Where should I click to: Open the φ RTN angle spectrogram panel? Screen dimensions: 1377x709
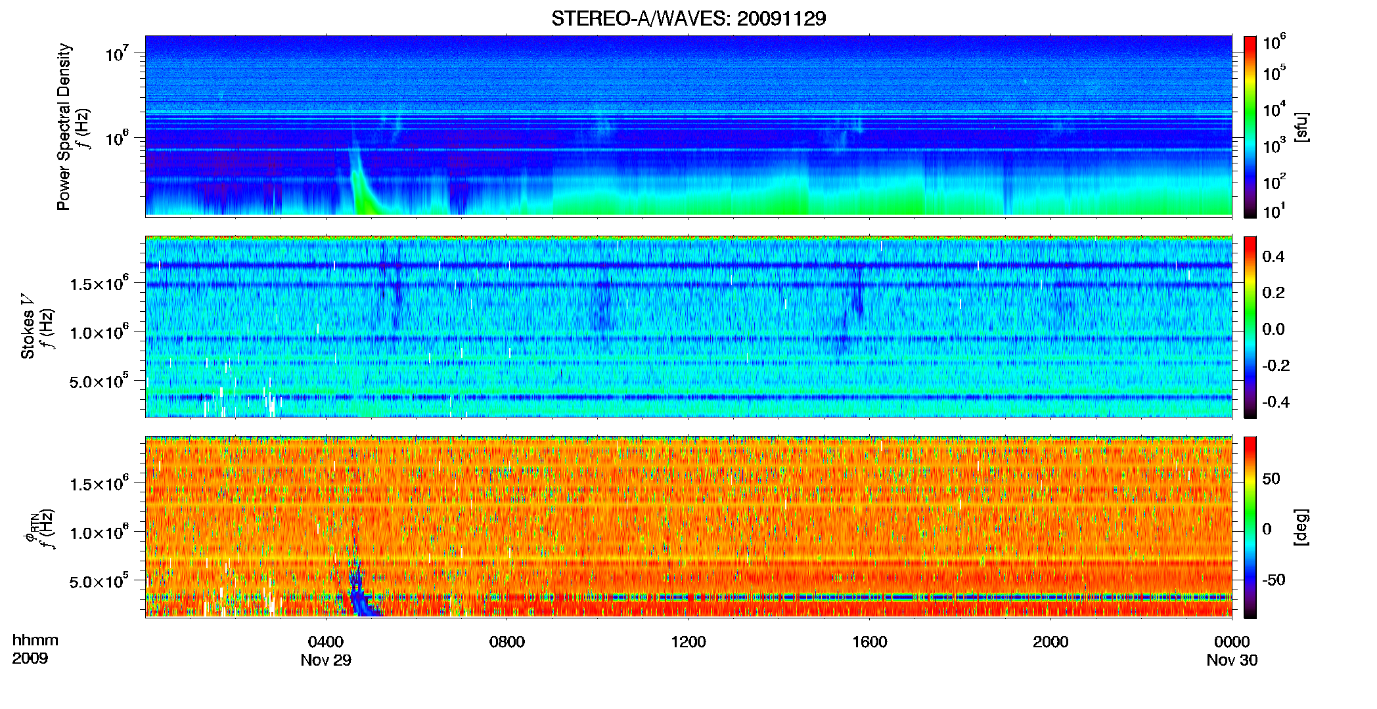688,526
